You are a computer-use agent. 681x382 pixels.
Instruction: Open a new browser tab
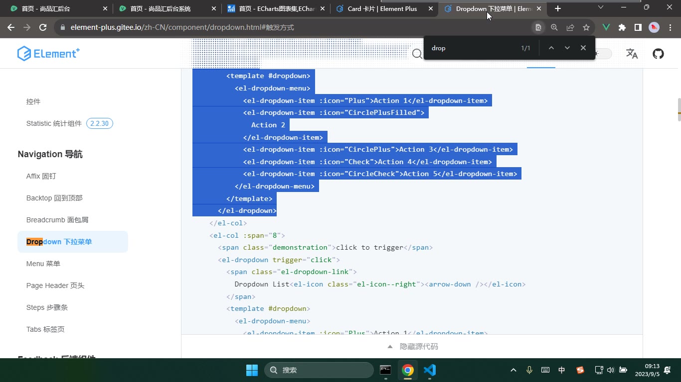(x=558, y=8)
